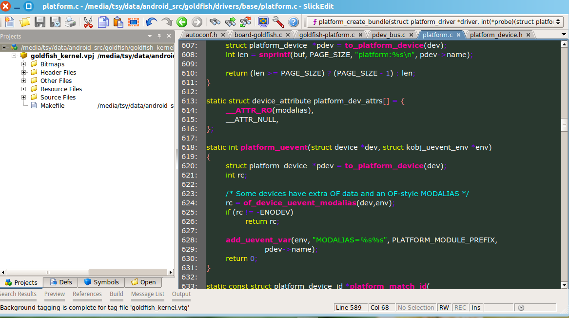The width and height of the screenshot is (569, 318).
Task: Paste from clipboard using the Paste icon
Action: pos(118,22)
